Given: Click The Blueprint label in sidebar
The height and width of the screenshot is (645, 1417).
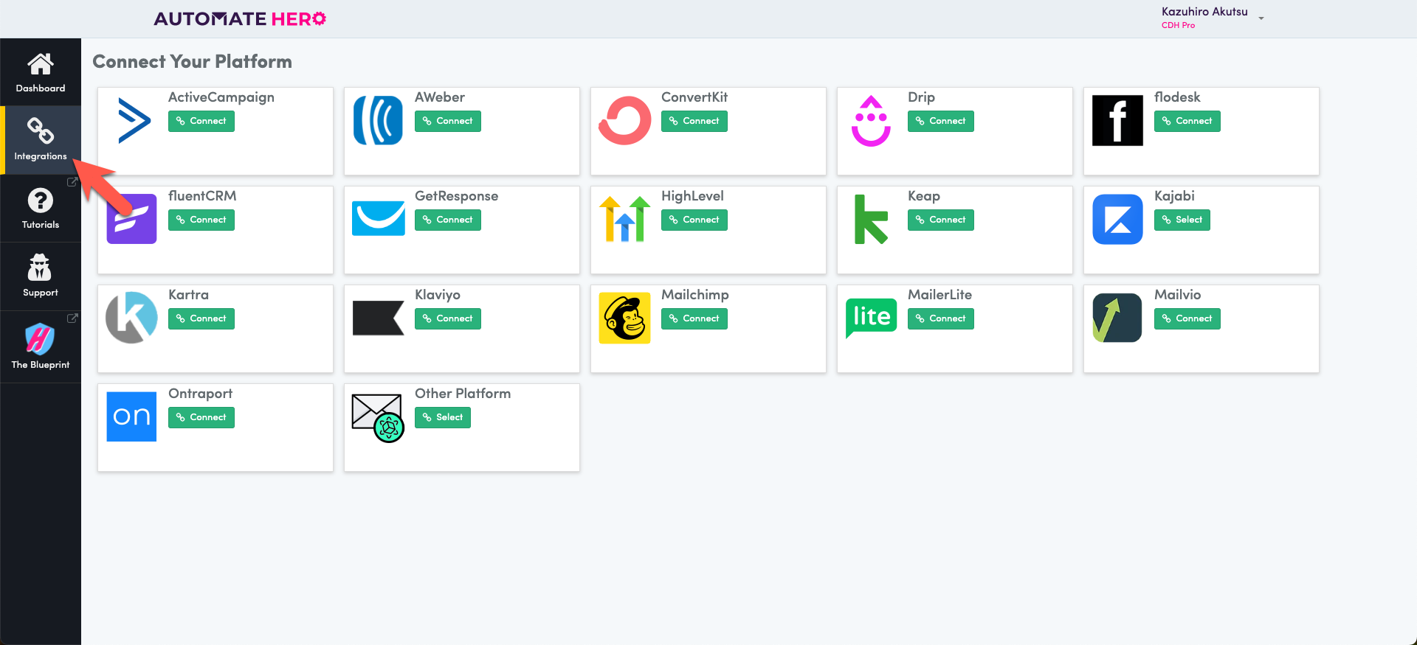Looking at the screenshot, I should click(41, 365).
